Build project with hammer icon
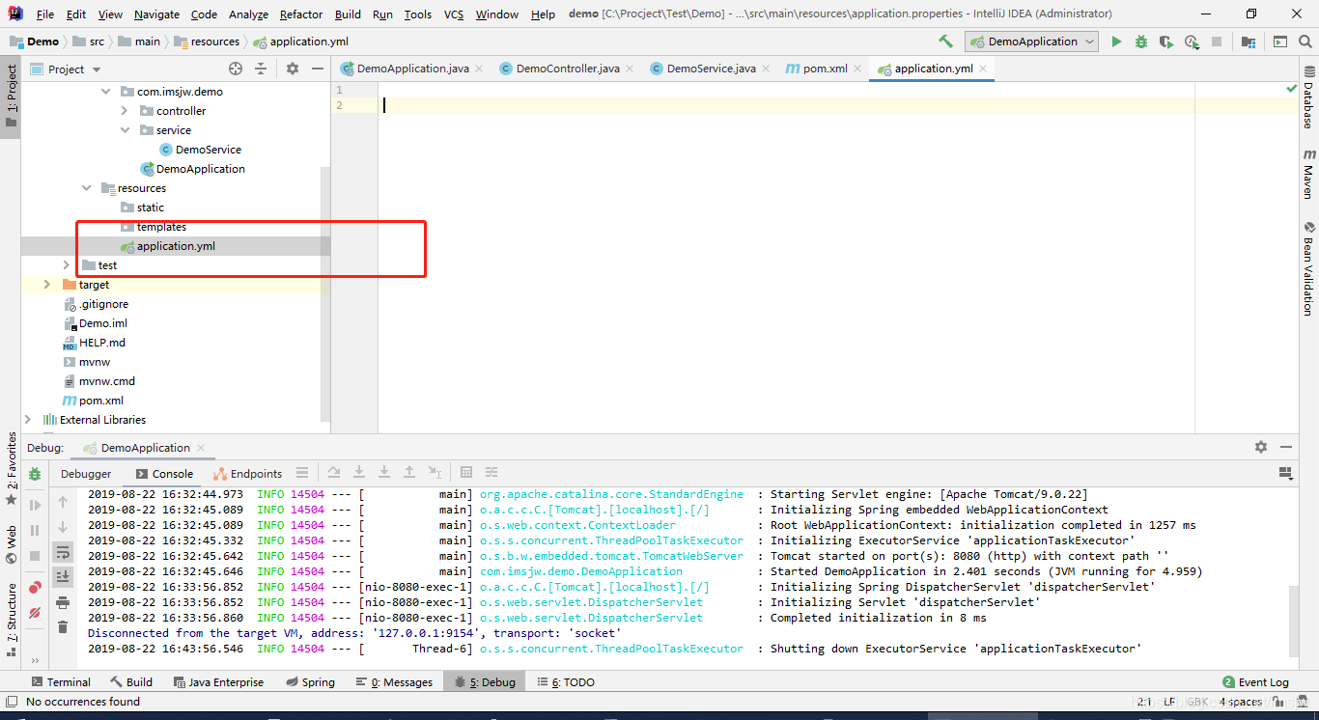The height and width of the screenshot is (720, 1319). (x=945, y=42)
